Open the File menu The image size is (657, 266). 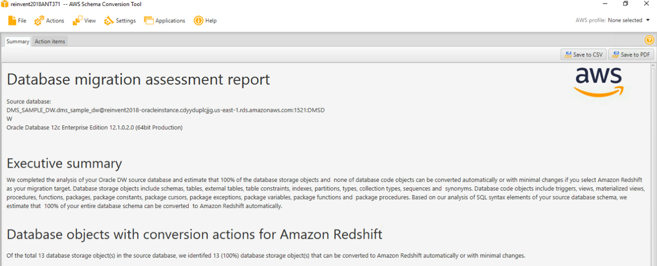(17, 20)
